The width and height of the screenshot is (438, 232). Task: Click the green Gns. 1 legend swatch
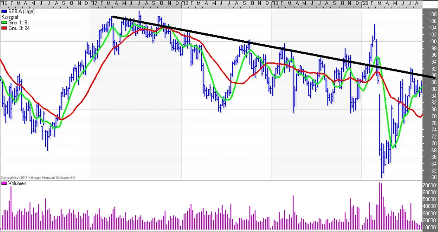click(4, 23)
